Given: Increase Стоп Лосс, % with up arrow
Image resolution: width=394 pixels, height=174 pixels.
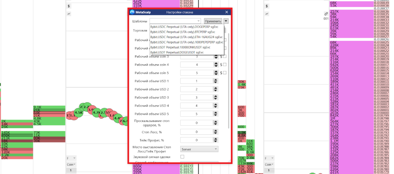Looking at the screenshot, I should pos(216,131).
